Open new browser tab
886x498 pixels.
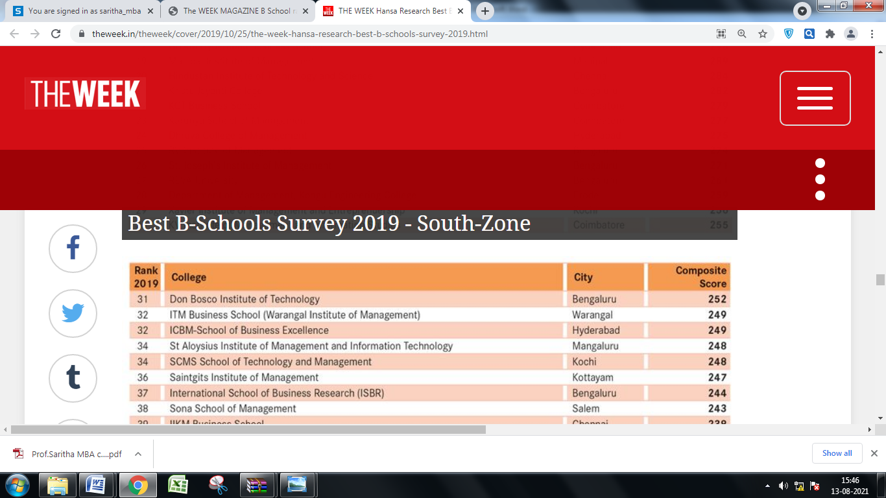pyautogui.click(x=485, y=11)
